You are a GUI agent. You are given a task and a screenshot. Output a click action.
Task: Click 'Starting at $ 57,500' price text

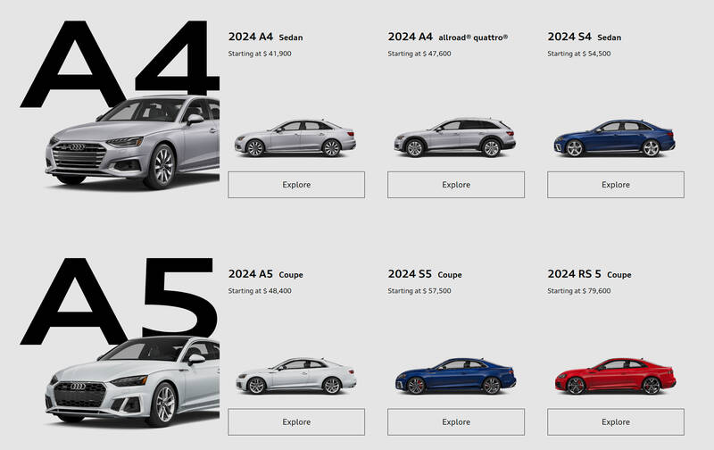(x=419, y=291)
